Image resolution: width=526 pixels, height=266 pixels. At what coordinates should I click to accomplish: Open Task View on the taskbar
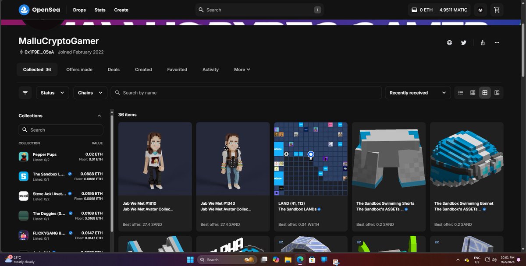tap(264, 260)
